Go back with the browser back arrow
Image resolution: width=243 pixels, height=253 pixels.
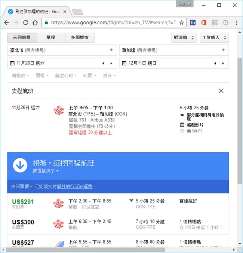pyautogui.click(x=6, y=22)
